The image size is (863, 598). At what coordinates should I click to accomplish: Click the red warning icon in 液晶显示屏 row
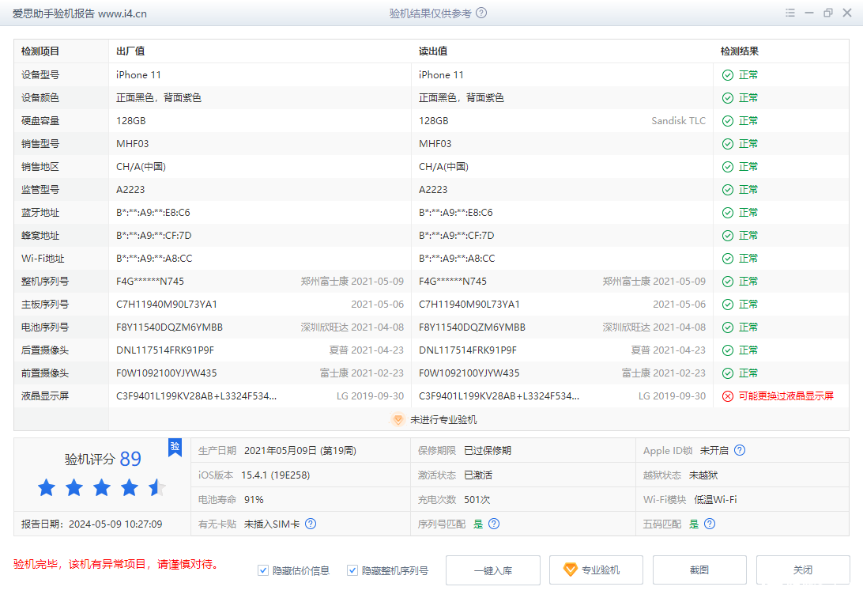pos(728,396)
